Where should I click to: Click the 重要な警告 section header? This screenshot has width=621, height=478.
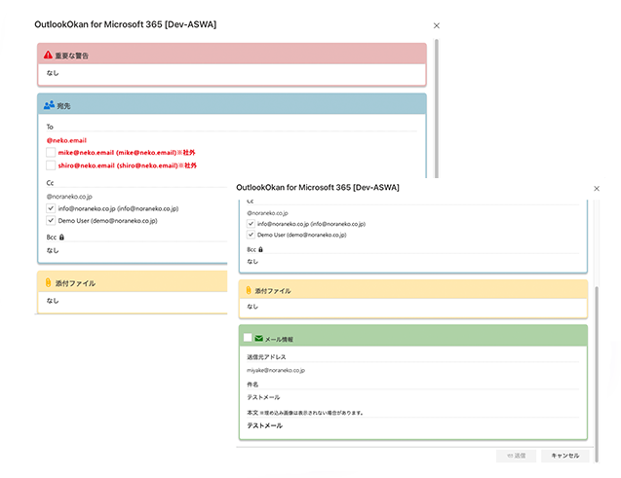[232, 54]
